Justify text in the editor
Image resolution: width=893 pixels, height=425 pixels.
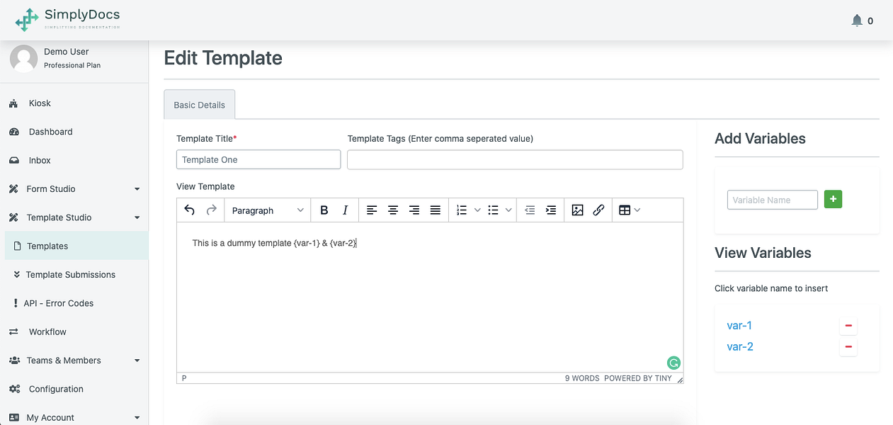(x=436, y=210)
